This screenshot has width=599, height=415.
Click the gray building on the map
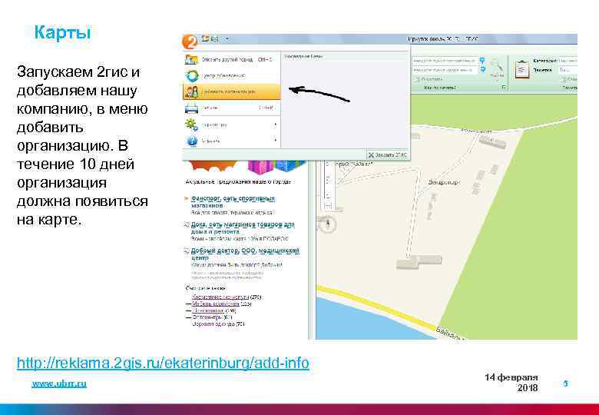coord(419,262)
